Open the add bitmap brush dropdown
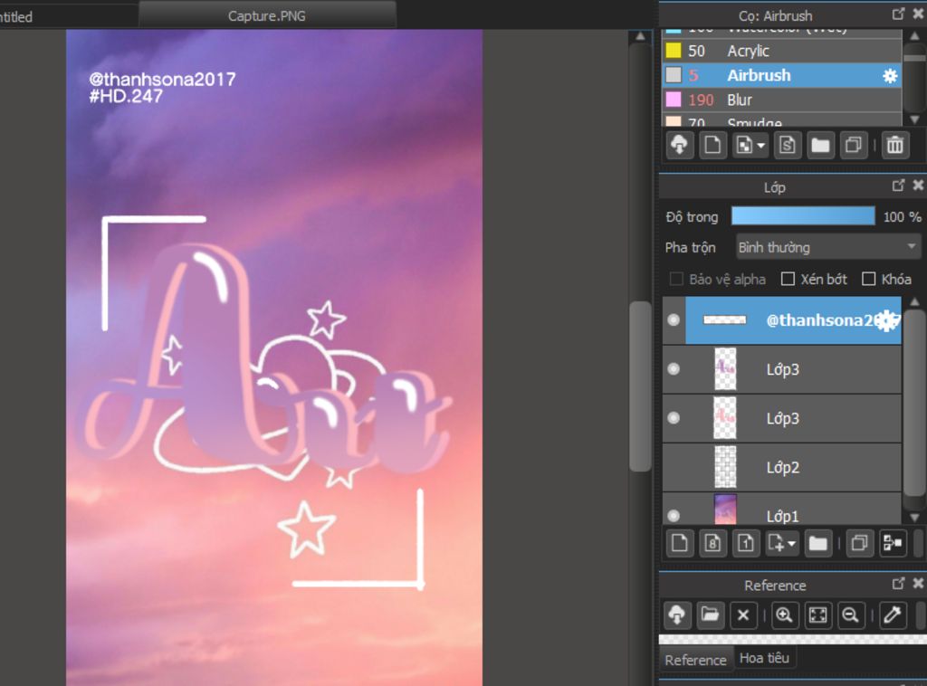 (x=750, y=145)
